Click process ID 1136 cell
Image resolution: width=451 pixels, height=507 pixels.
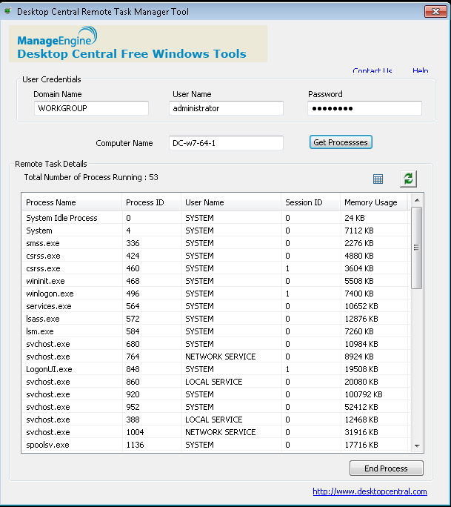point(135,445)
